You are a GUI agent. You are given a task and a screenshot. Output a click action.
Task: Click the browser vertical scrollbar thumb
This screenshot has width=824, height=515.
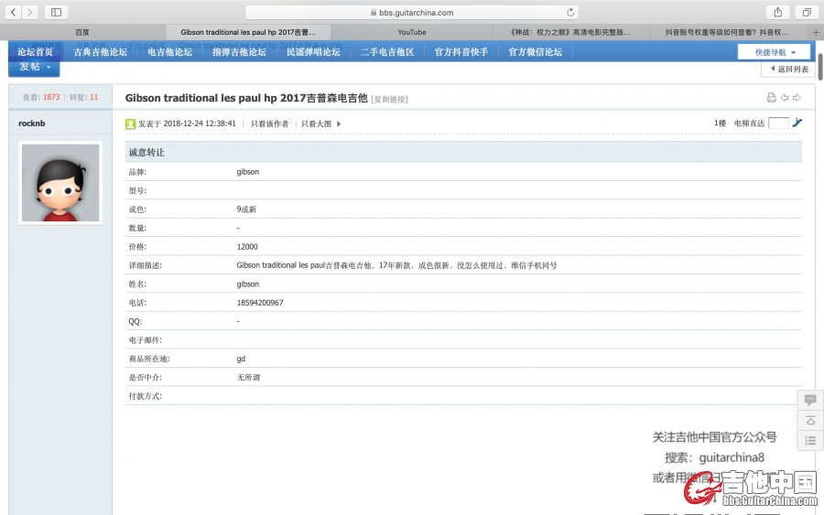tap(821, 66)
